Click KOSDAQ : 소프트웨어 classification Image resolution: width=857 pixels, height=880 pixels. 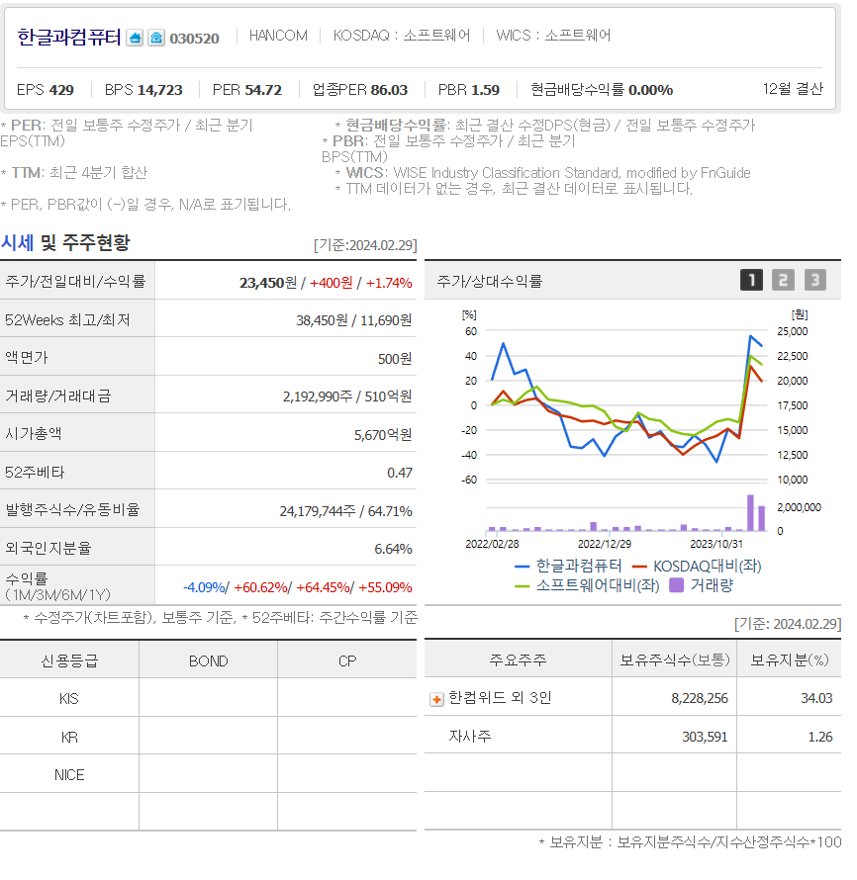tap(402, 36)
